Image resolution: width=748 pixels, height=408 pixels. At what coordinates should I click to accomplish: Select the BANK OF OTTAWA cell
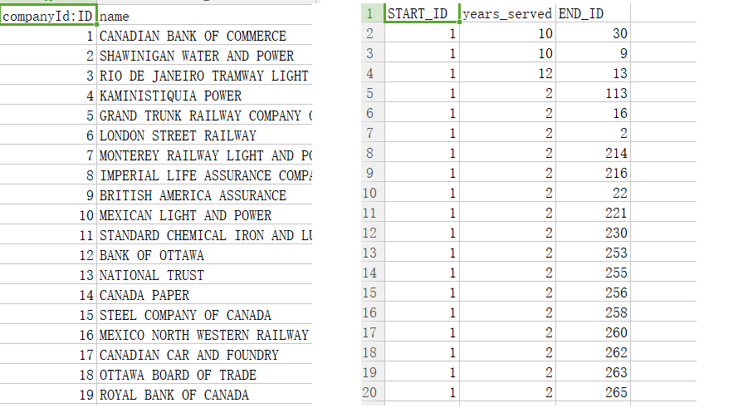(205, 255)
